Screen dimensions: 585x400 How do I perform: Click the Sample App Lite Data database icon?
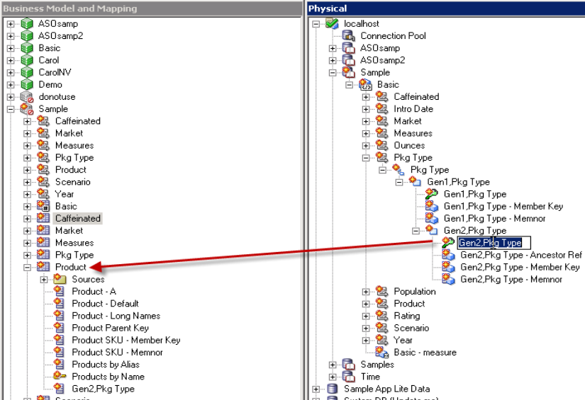tap(332, 389)
